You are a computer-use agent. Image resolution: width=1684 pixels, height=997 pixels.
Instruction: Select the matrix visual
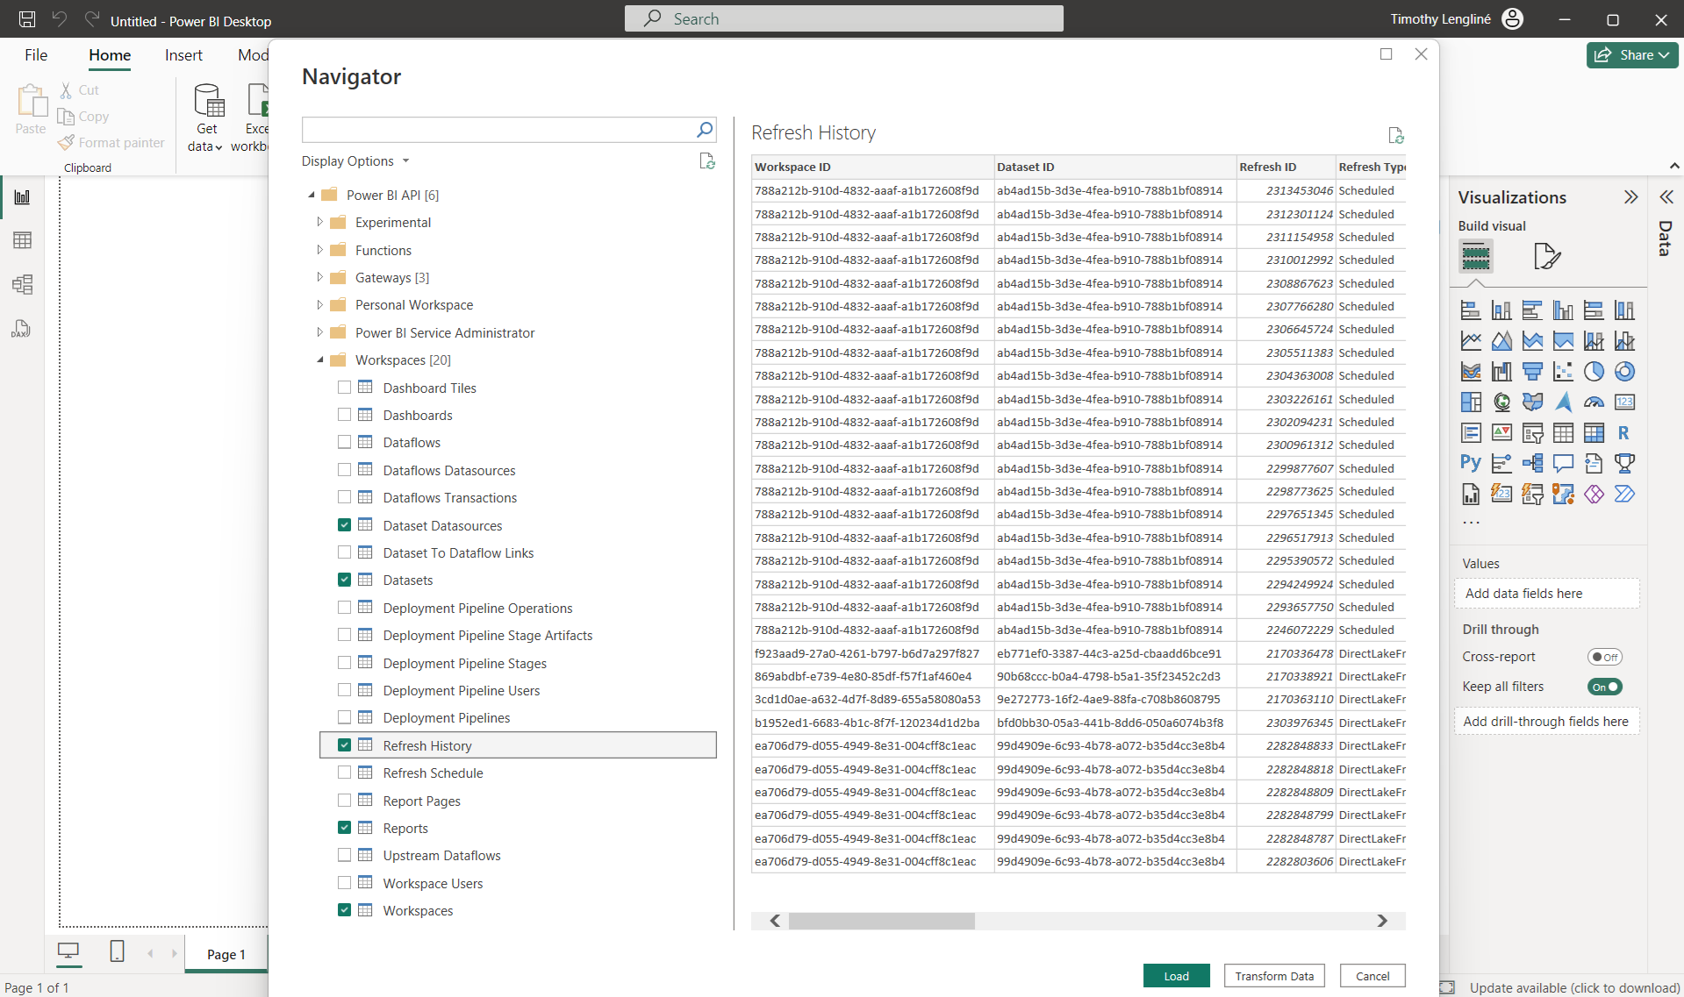pos(1594,433)
